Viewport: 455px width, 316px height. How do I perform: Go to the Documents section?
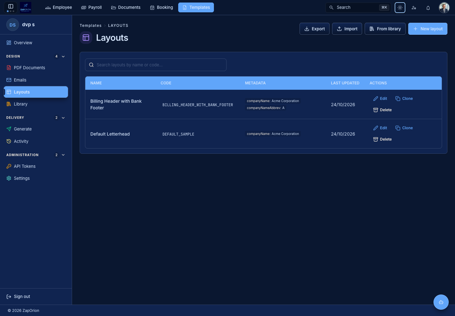point(126,7)
